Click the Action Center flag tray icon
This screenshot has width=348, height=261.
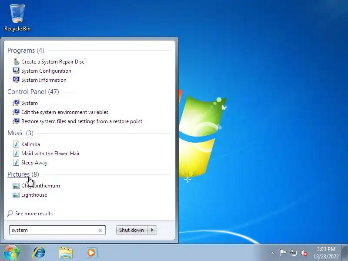click(x=283, y=253)
